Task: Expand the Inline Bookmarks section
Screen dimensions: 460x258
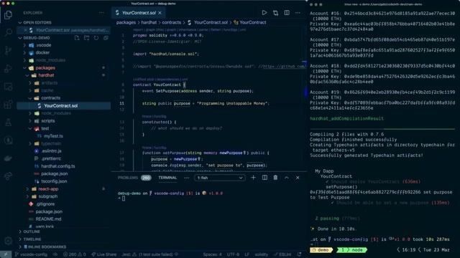Action: (64, 247)
